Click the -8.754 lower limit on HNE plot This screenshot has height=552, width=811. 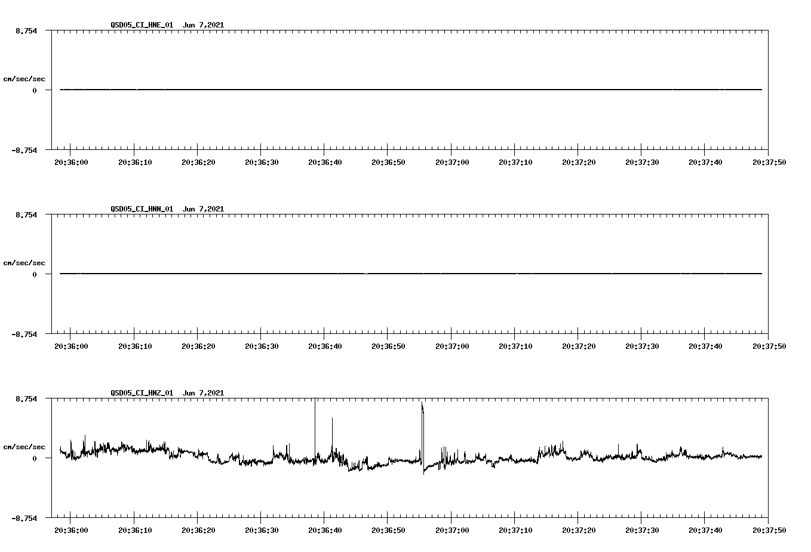click(24, 151)
